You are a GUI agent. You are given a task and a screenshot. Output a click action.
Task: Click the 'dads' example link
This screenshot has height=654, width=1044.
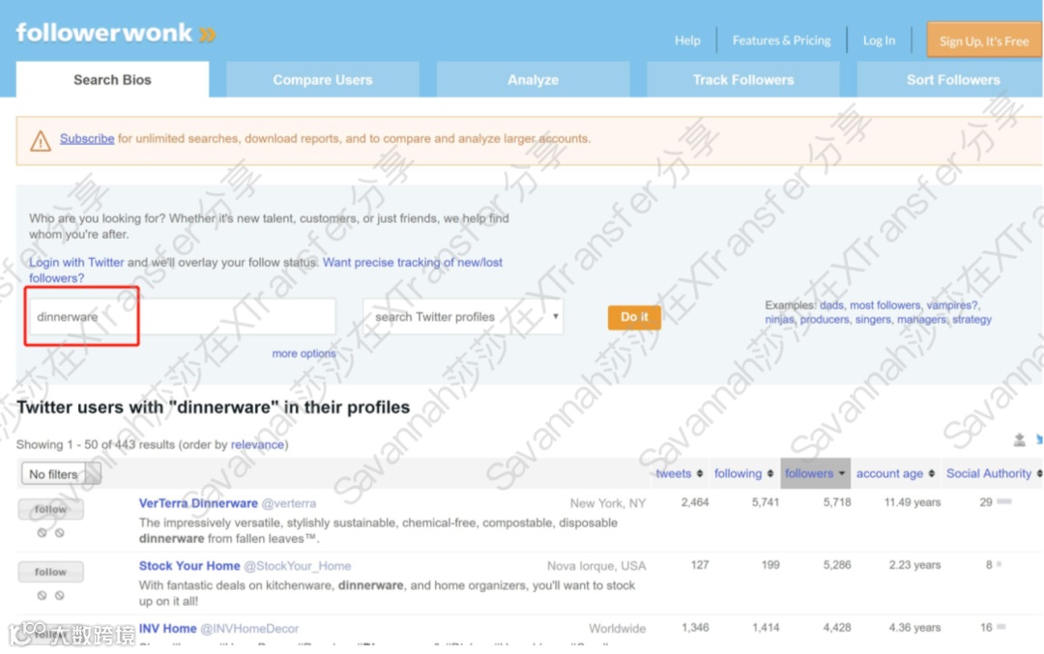coord(831,305)
